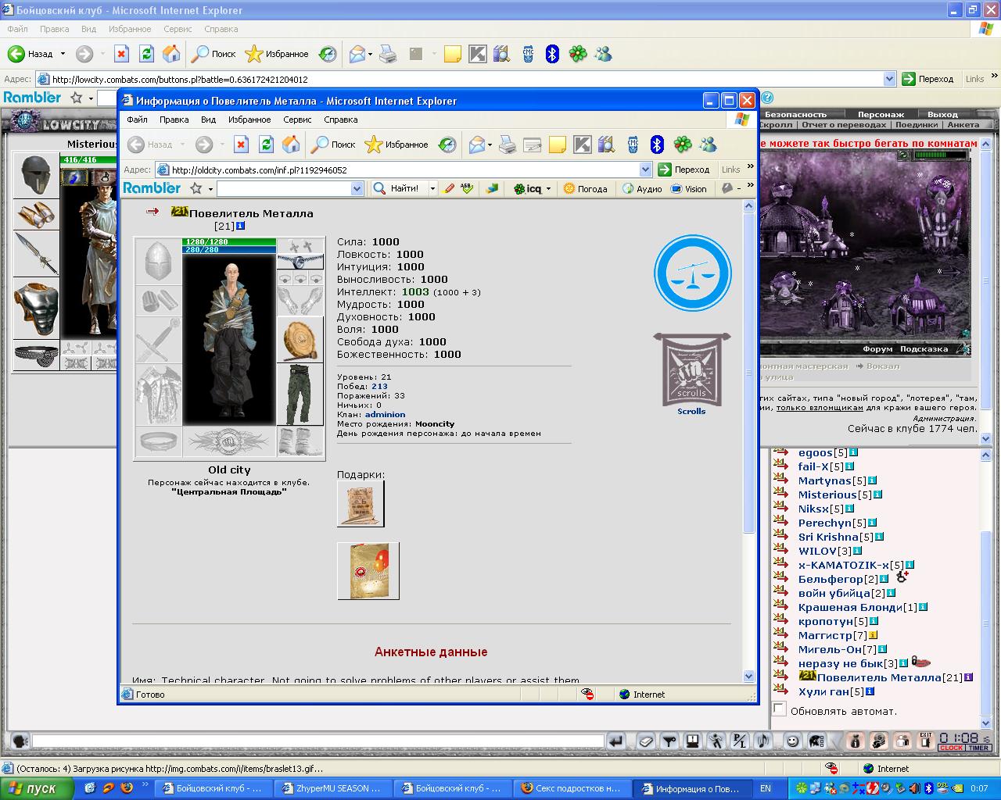Open the Избранное menu in popup window
This screenshot has height=800, width=1001.
(x=249, y=120)
